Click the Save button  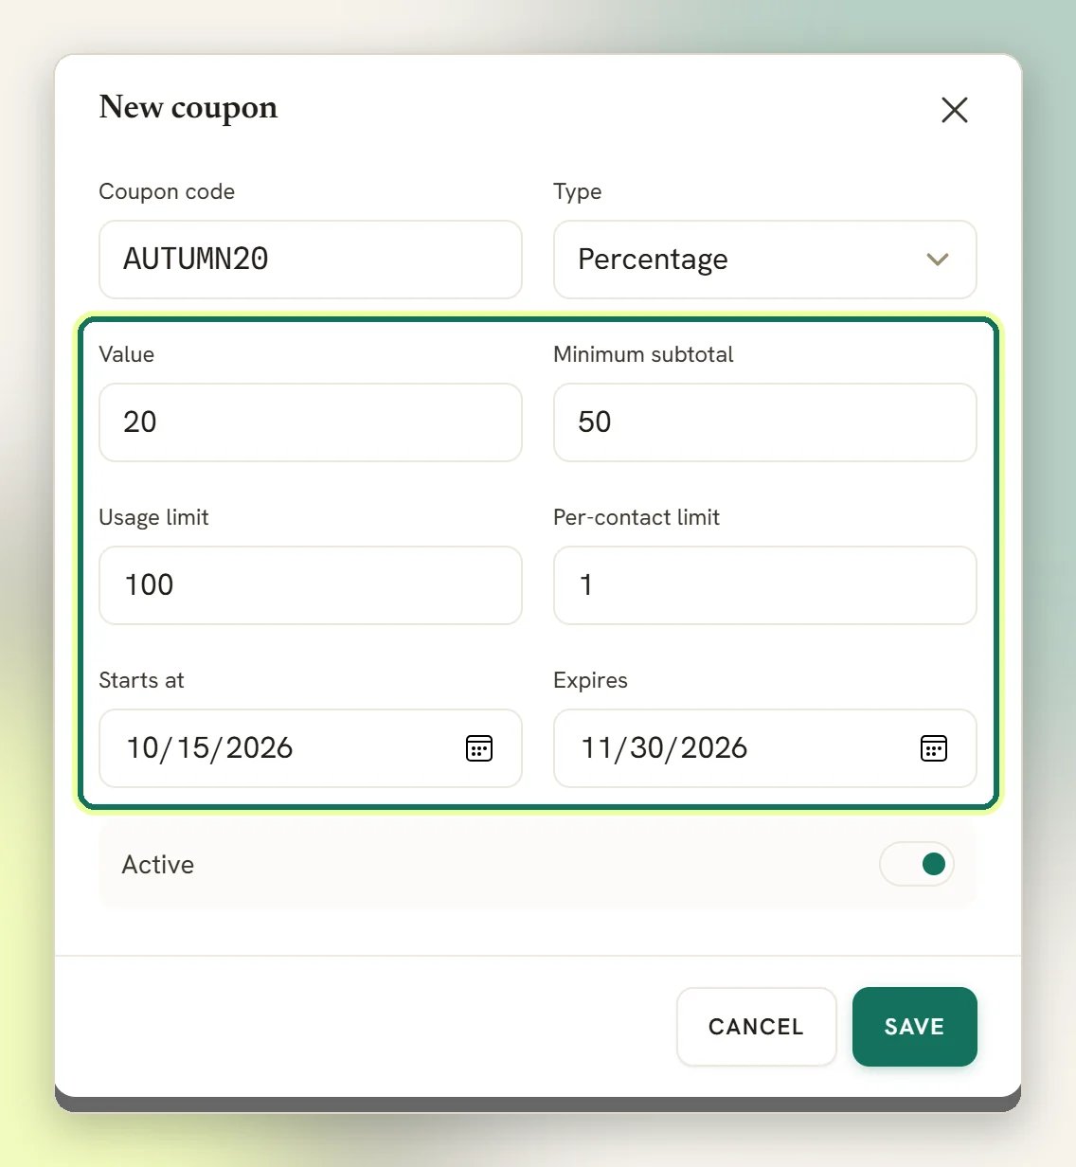915,1027
